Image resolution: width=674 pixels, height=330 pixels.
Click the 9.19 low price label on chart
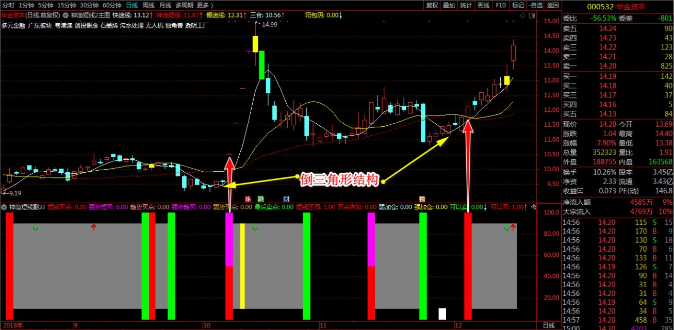[x=14, y=193]
